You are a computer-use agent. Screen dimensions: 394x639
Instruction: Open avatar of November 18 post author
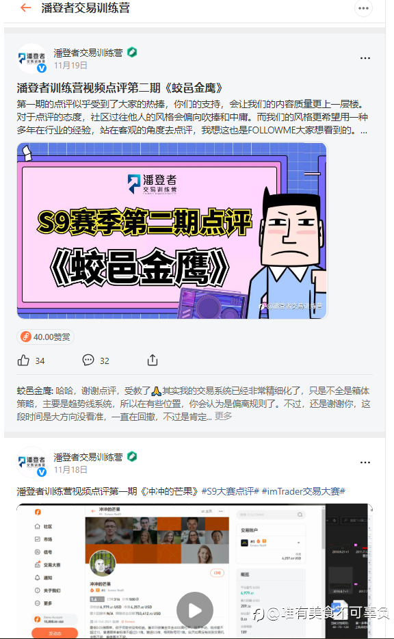point(31,462)
